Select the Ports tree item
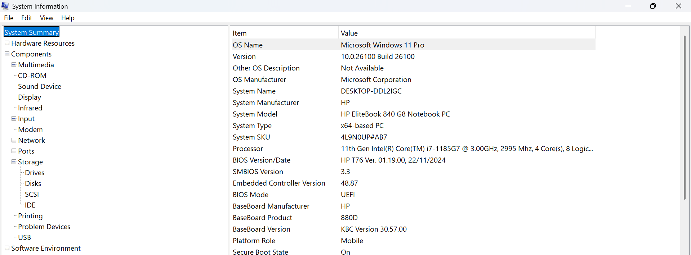This screenshot has width=691, height=255. point(26,151)
